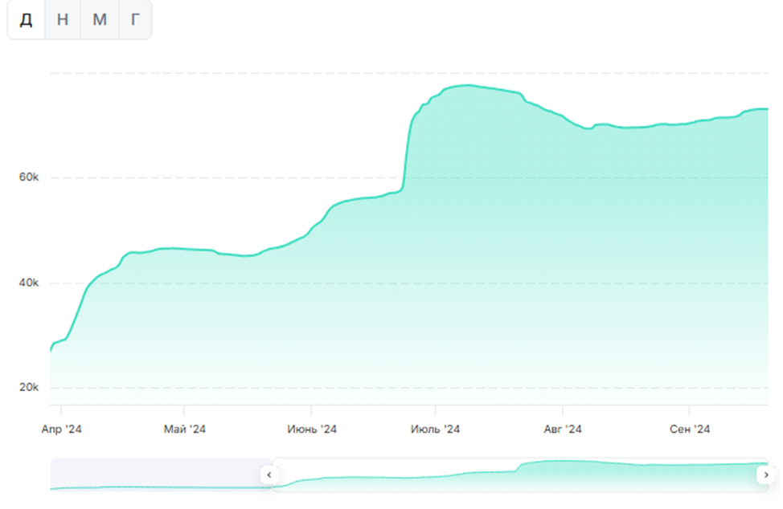This screenshot has height=509, width=783.
Task: Click the Июль '24 axis label
Action: (435, 430)
